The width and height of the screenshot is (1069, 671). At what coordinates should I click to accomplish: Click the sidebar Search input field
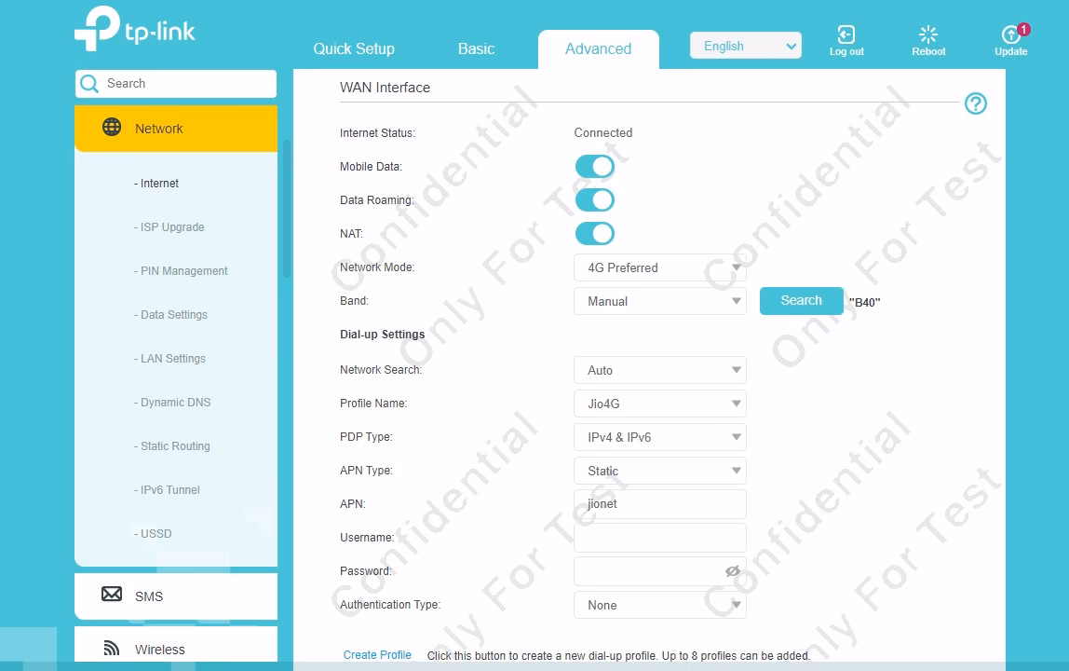pyautogui.click(x=176, y=83)
